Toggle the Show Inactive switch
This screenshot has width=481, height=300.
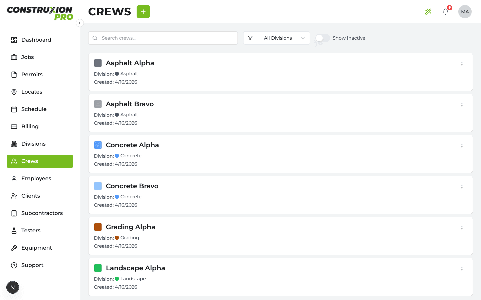[x=323, y=38]
